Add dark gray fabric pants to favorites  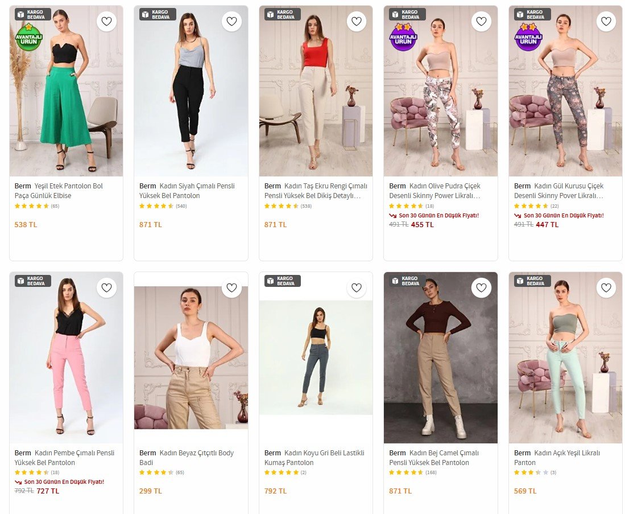[x=357, y=288]
